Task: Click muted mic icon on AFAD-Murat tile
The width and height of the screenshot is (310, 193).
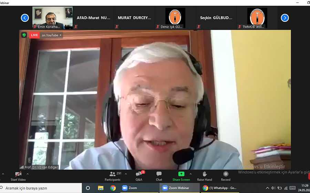Action: [x=76, y=27]
